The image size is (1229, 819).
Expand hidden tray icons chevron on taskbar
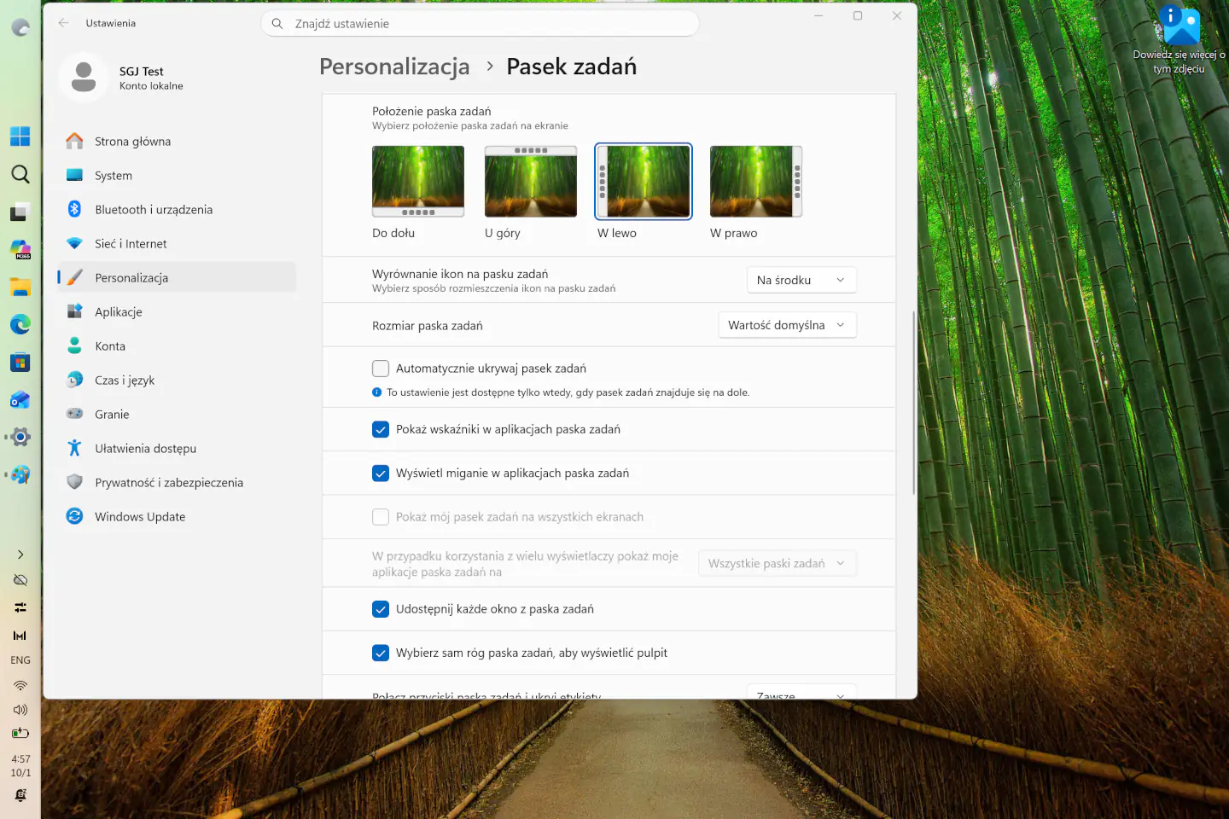point(20,555)
